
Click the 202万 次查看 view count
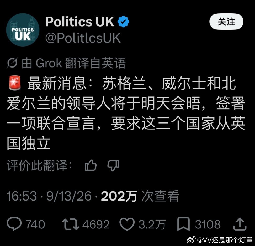[x=140, y=196]
